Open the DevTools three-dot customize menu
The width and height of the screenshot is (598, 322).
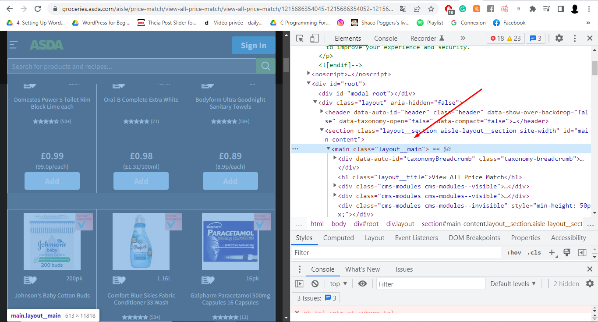575,39
